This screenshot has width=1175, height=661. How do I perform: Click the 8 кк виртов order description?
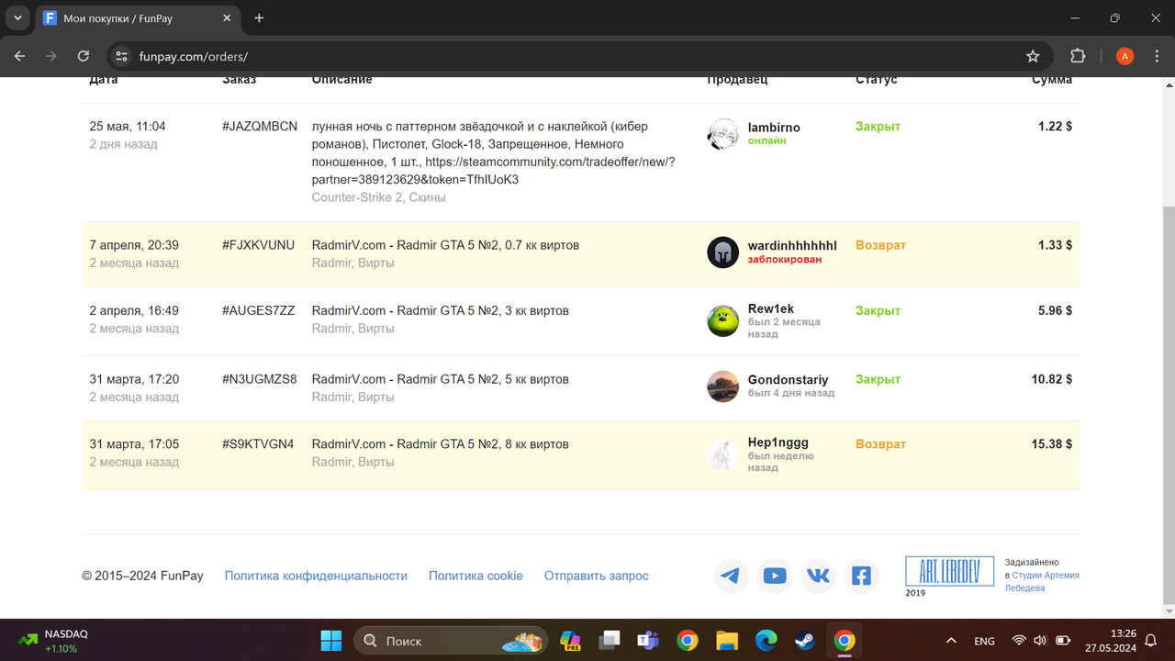[440, 444]
